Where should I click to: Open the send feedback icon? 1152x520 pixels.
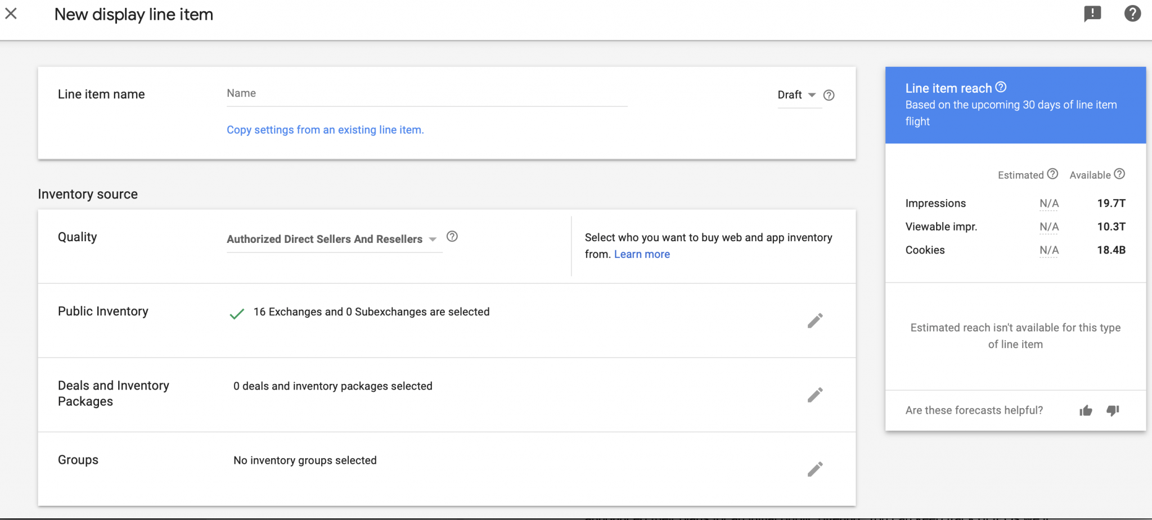(x=1093, y=13)
